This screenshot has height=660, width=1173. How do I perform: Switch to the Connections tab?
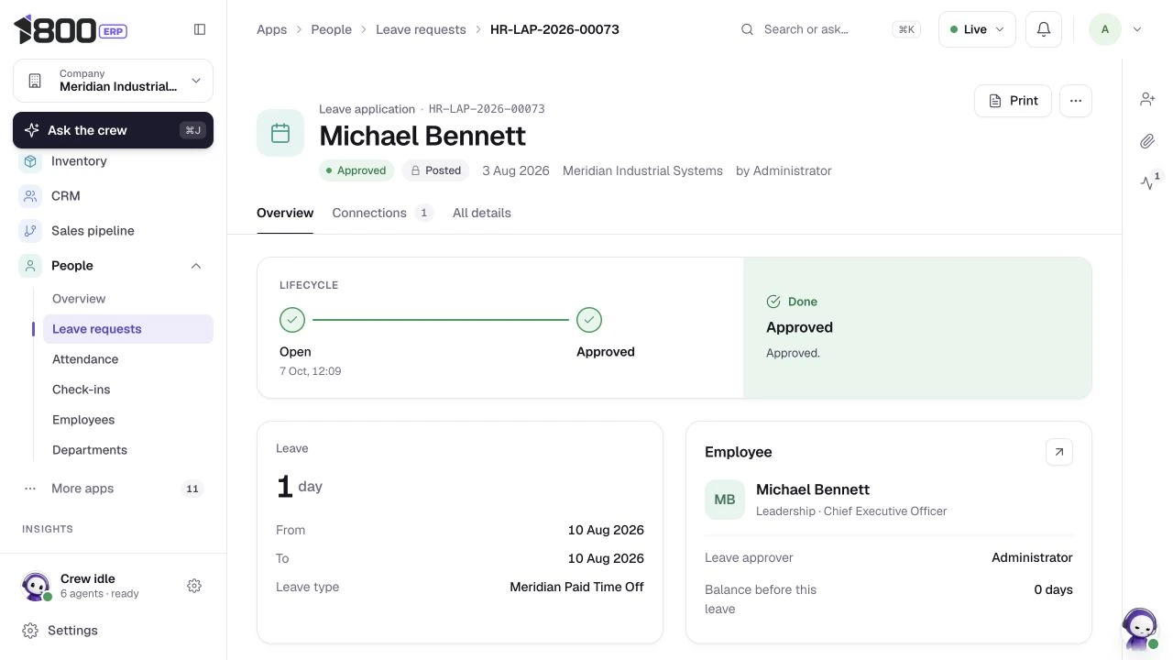pyautogui.click(x=382, y=213)
